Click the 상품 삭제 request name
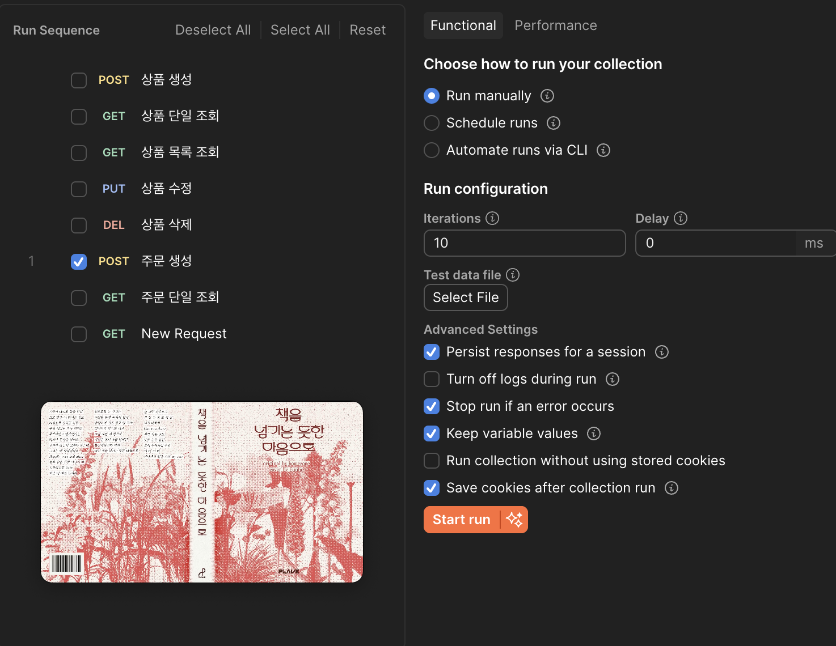This screenshot has width=836, height=646. (166, 225)
